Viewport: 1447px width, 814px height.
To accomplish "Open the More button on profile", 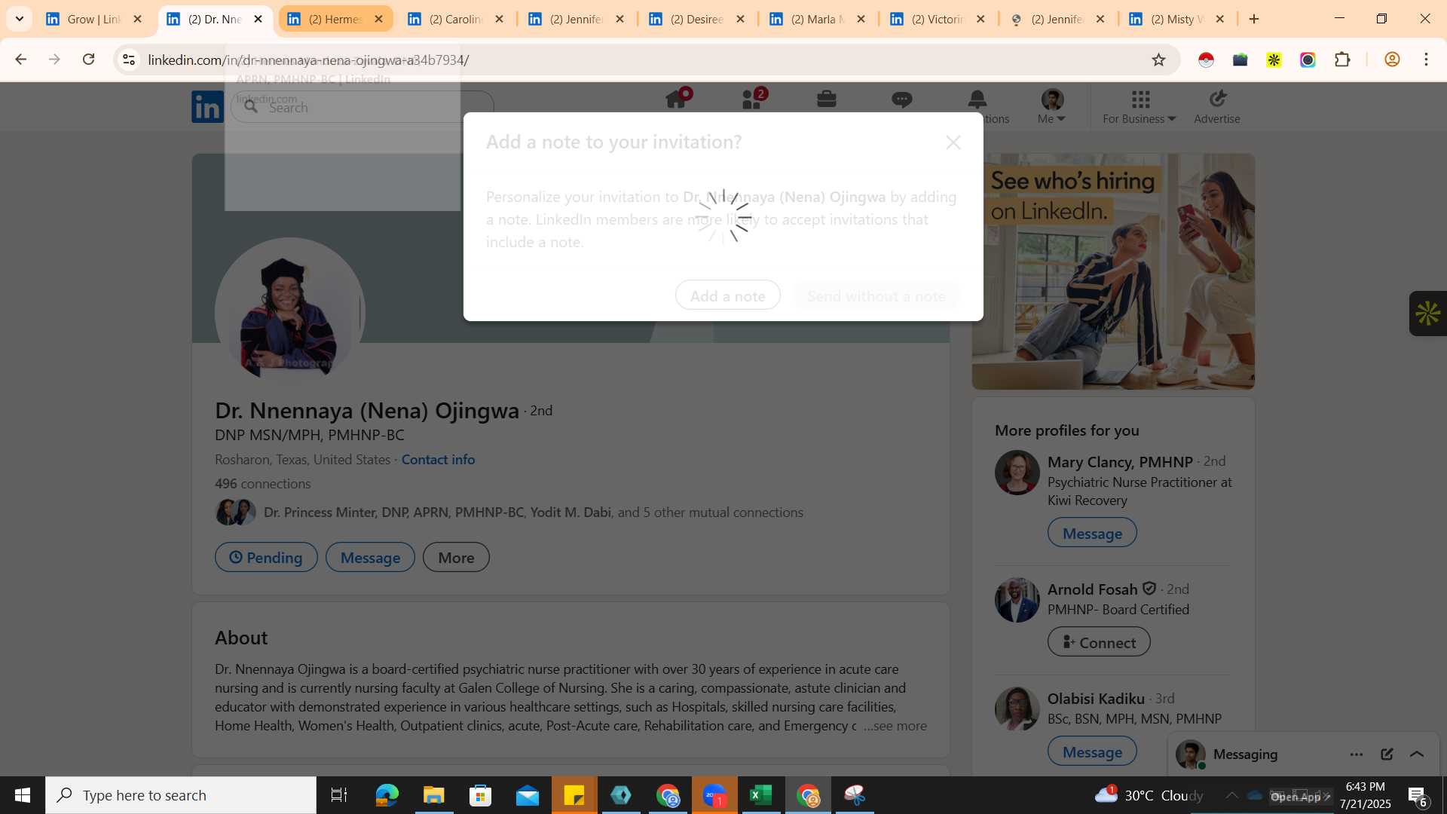I will pyautogui.click(x=456, y=558).
